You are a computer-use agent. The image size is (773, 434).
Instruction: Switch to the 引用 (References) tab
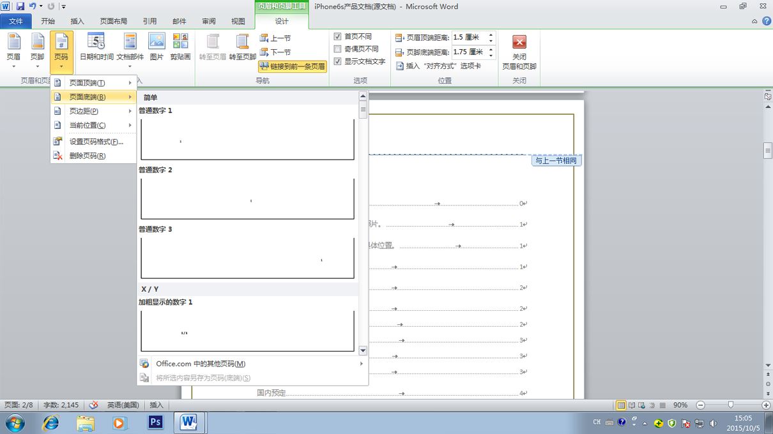click(x=150, y=21)
